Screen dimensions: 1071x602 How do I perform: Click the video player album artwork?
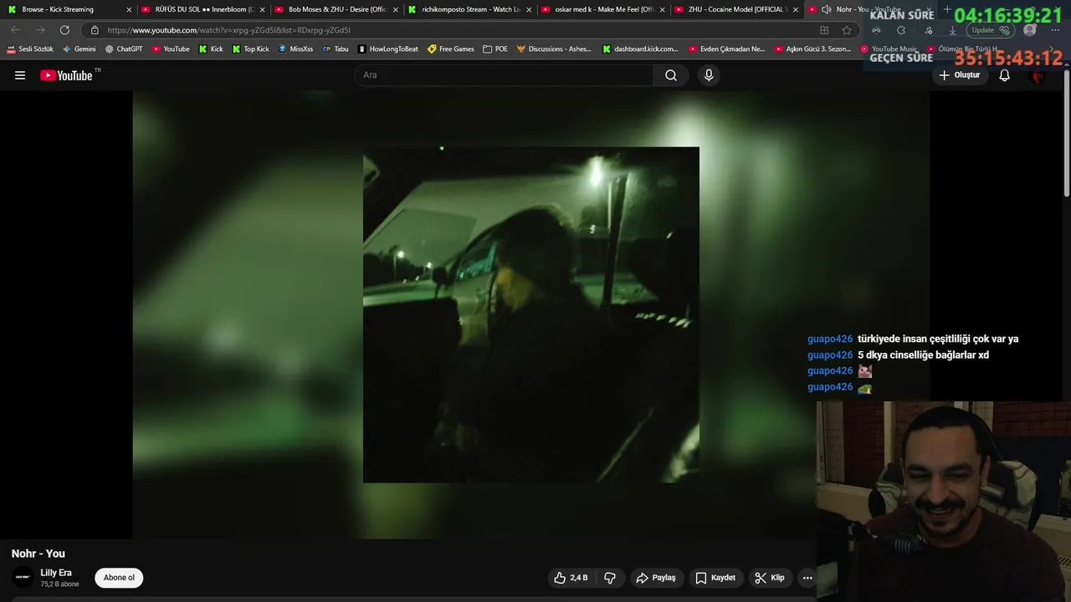coord(530,314)
